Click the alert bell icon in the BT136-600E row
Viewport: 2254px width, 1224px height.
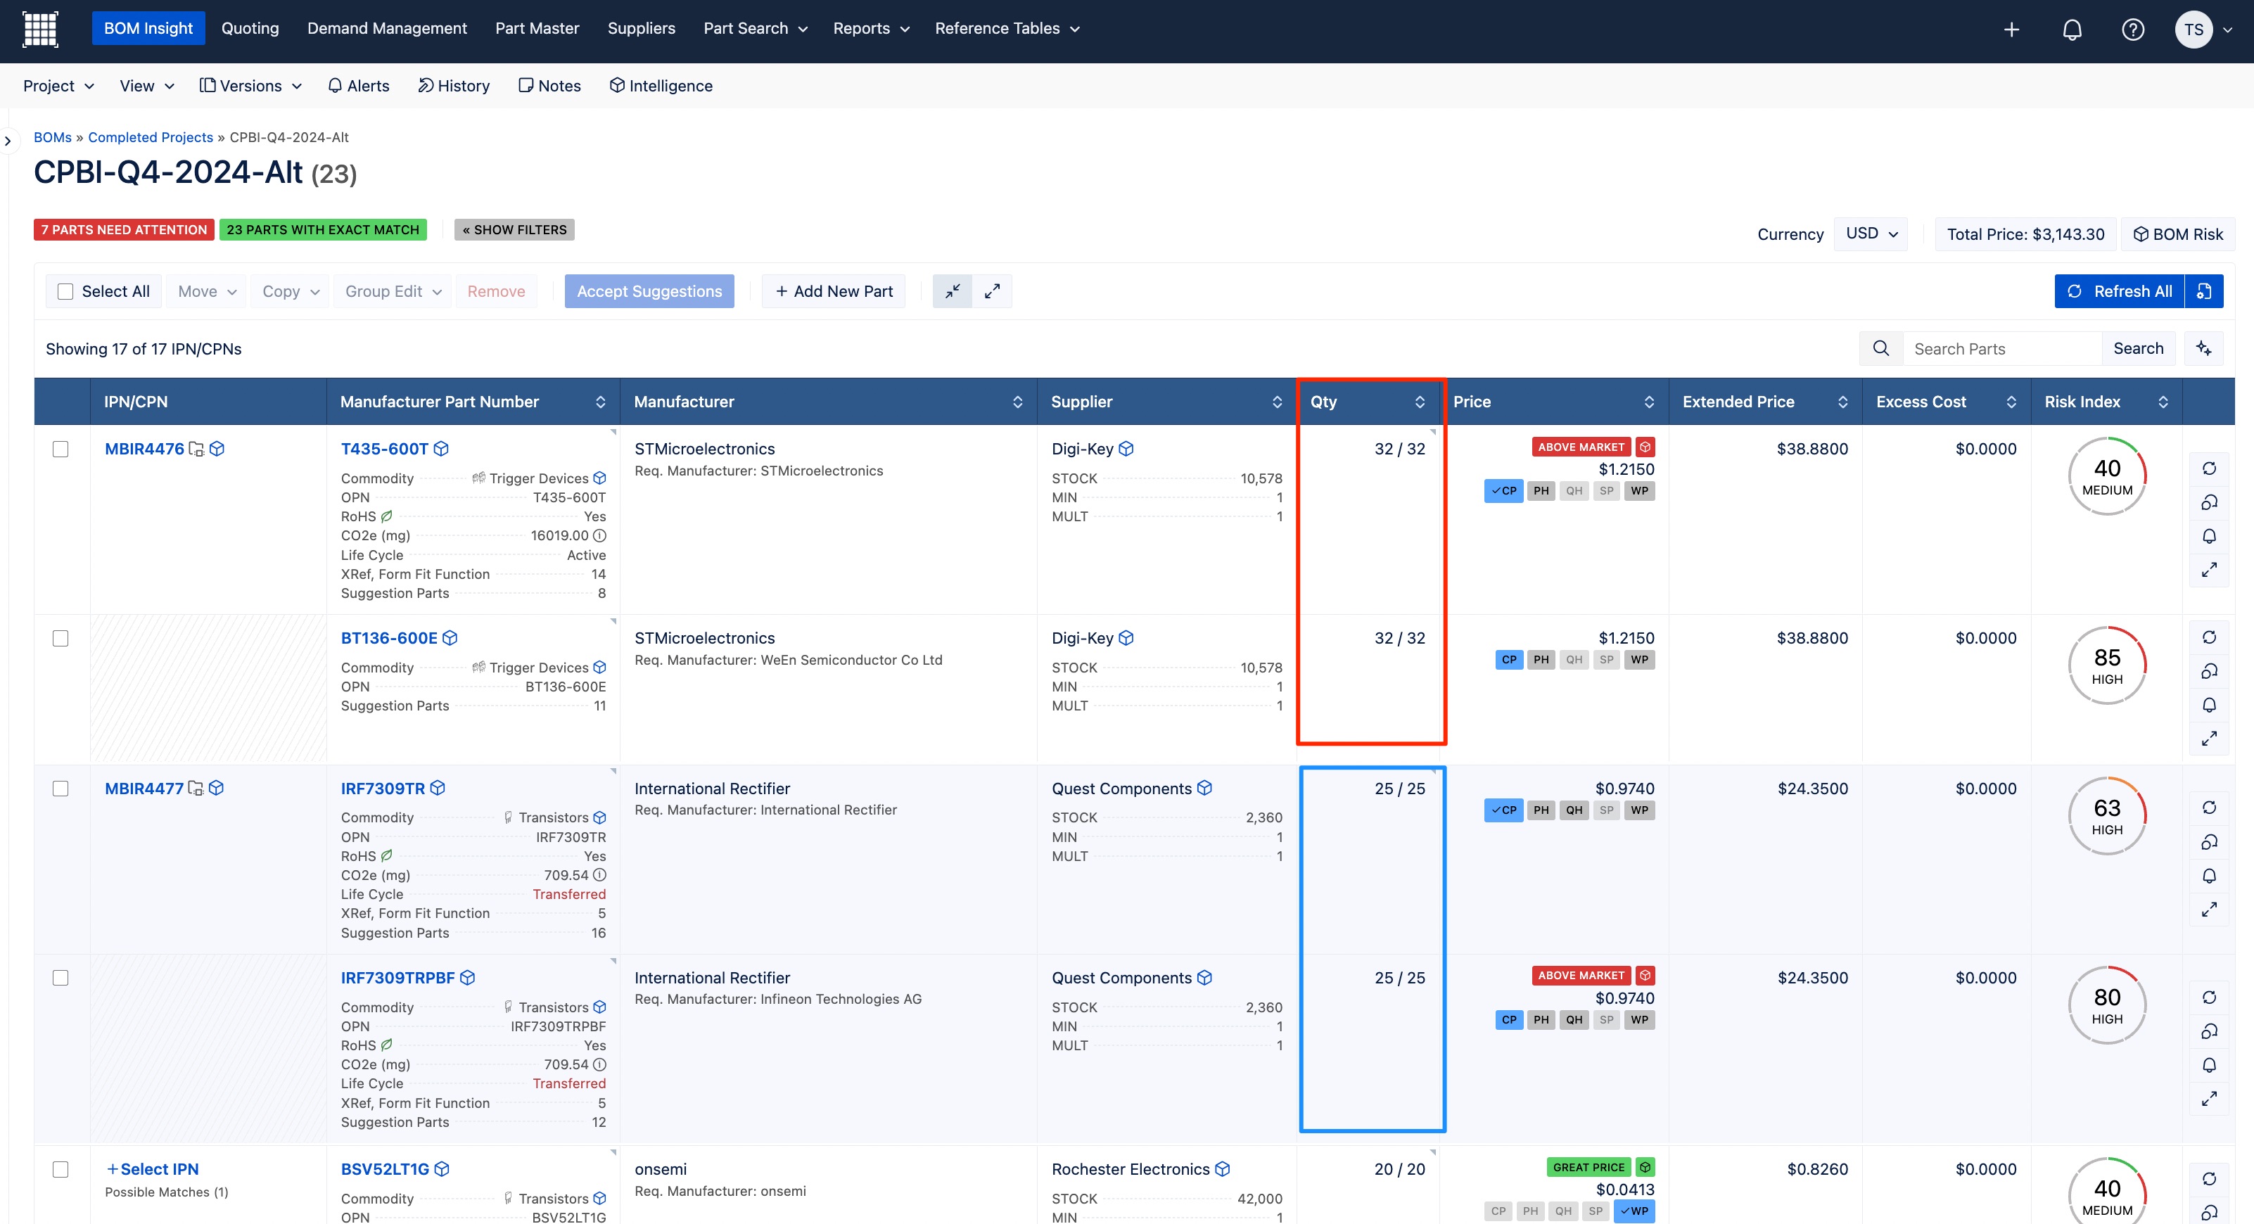tap(2210, 705)
